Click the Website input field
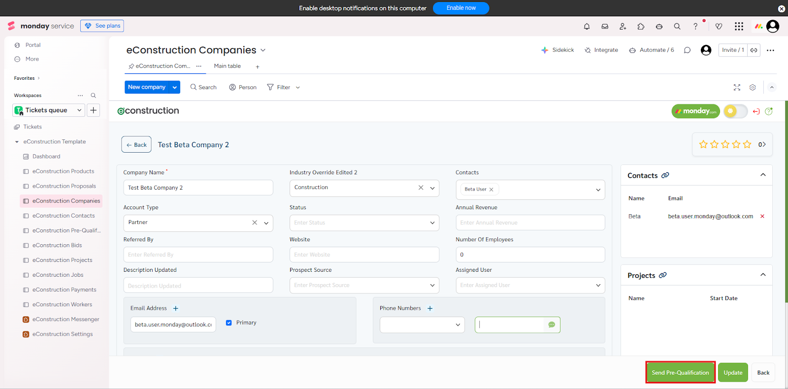Viewport: 788px width, 389px height. (364, 255)
